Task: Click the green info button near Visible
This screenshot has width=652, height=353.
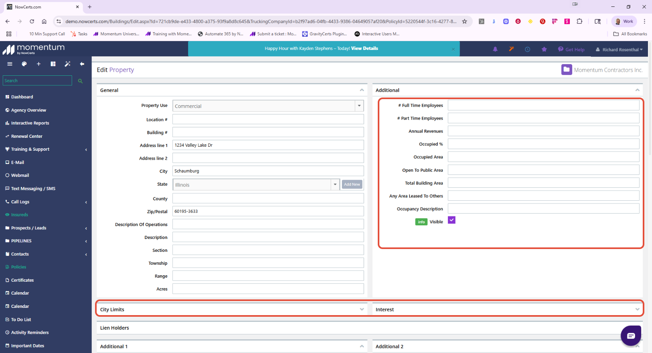Action: [421, 222]
